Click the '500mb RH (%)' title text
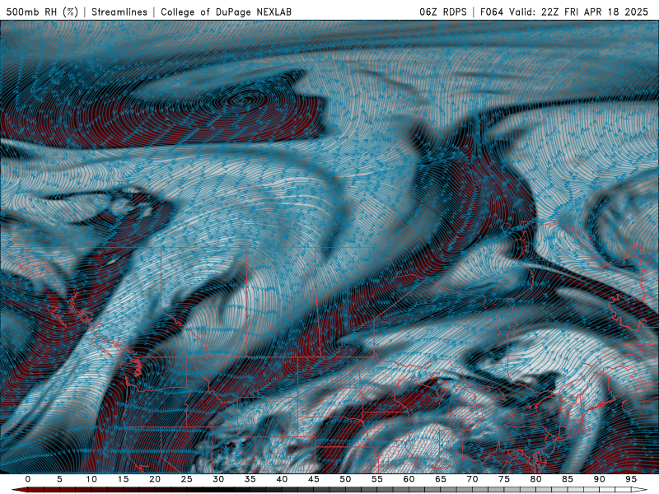This screenshot has height=494, width=659. pyautogui.click(x=42, y=12)
